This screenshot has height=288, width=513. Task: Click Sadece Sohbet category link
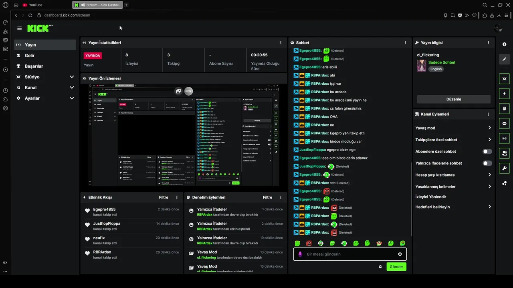442,62
